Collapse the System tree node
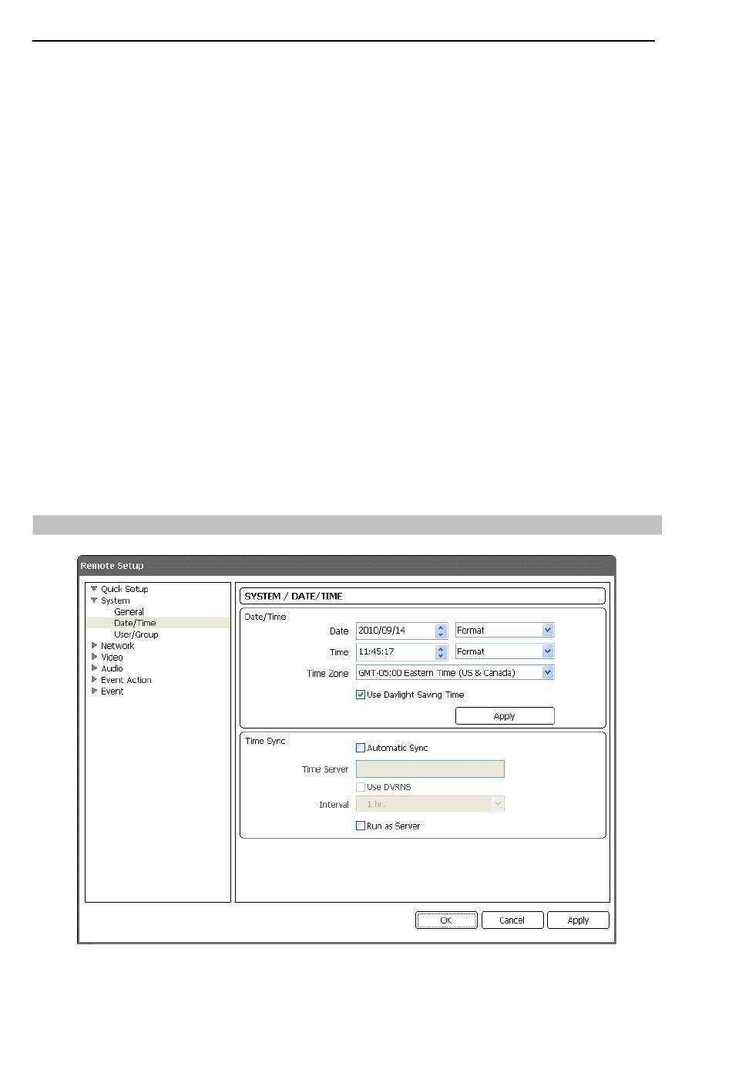Image resolution: width=732 pixels, height=1070 pixels. [x=94, y=601]
